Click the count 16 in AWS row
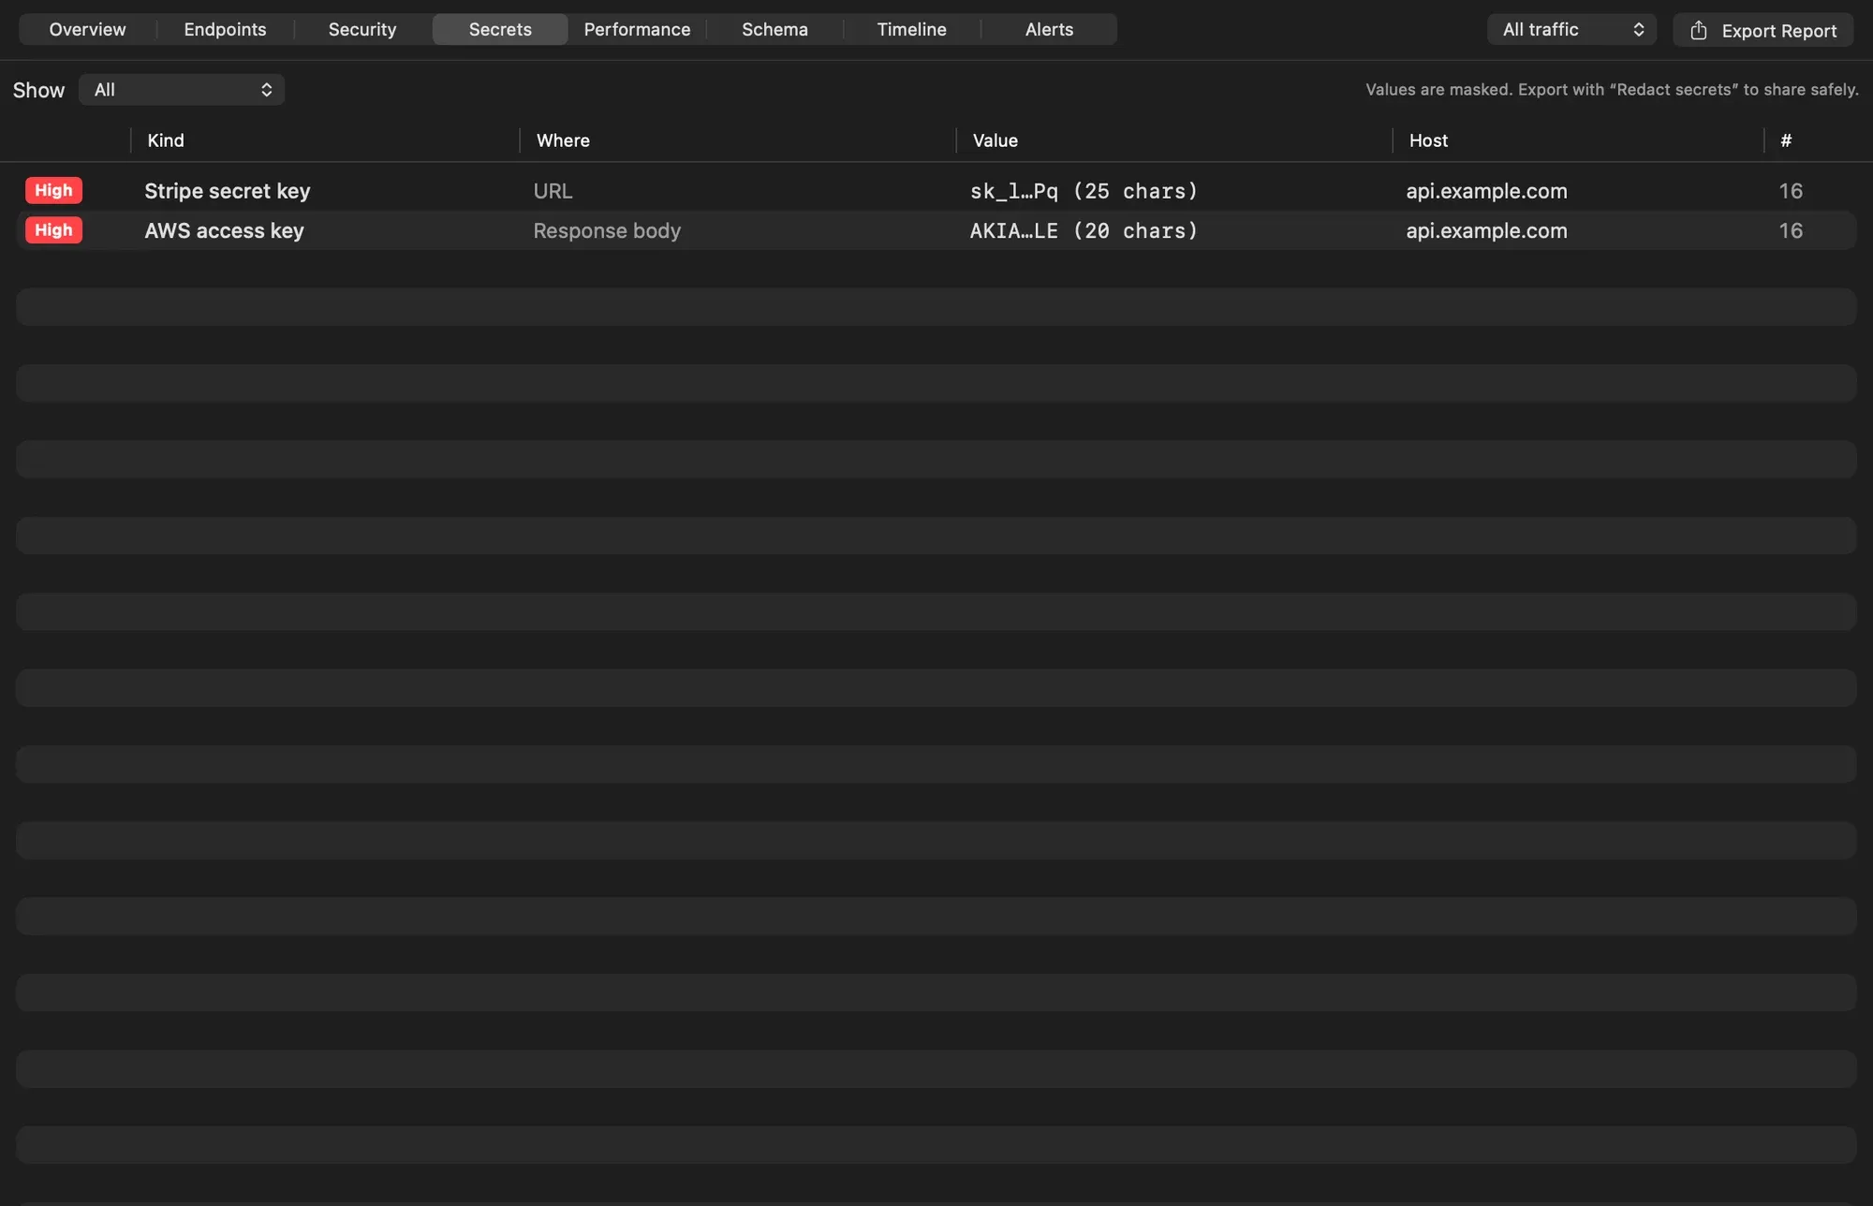Viewport: 1873px width, 1206px height. pyautogui.click(x=1791, y=230)
